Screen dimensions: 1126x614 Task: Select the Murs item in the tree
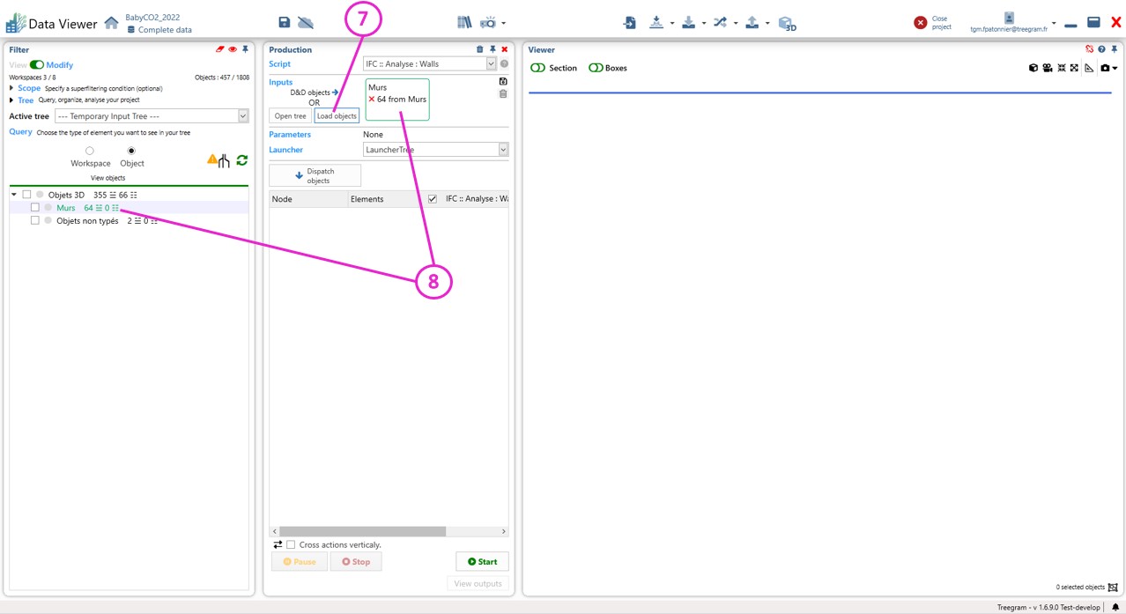coord(66,208)
